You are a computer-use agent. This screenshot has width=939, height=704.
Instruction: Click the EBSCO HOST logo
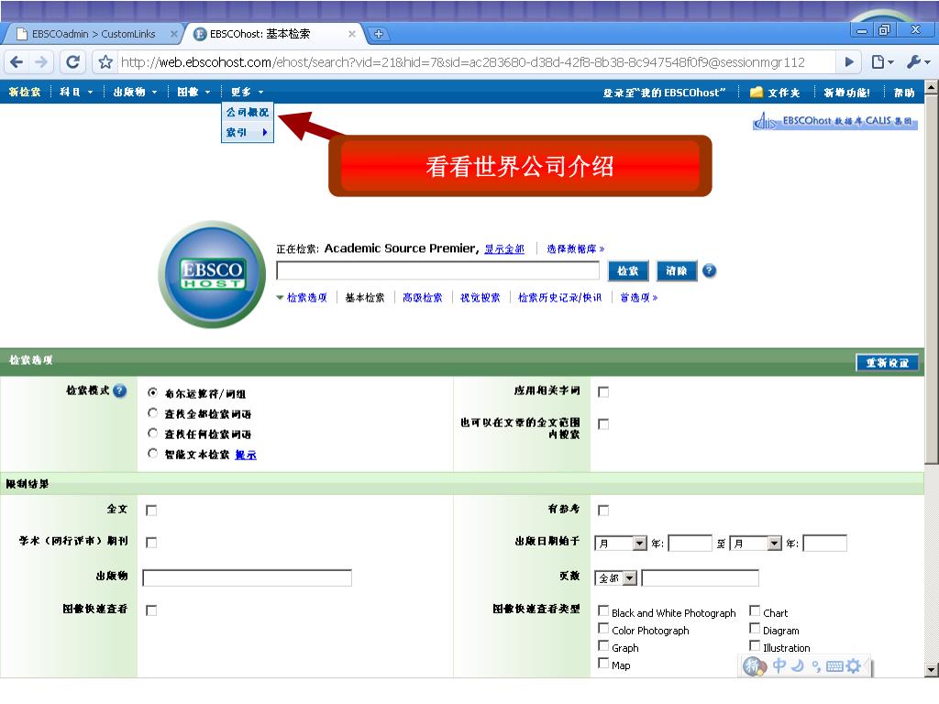212,275
